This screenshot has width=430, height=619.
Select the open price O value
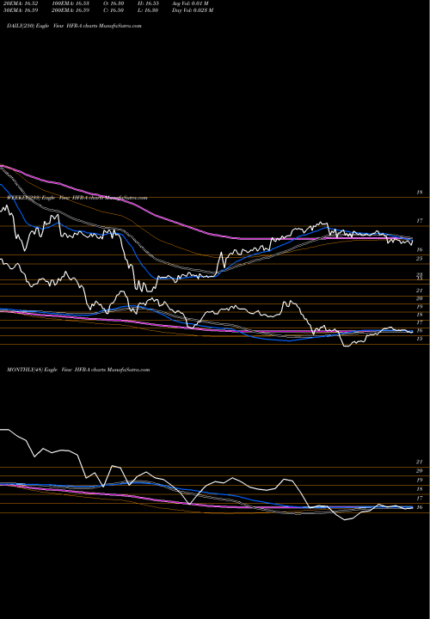click(x=114, y=3)
